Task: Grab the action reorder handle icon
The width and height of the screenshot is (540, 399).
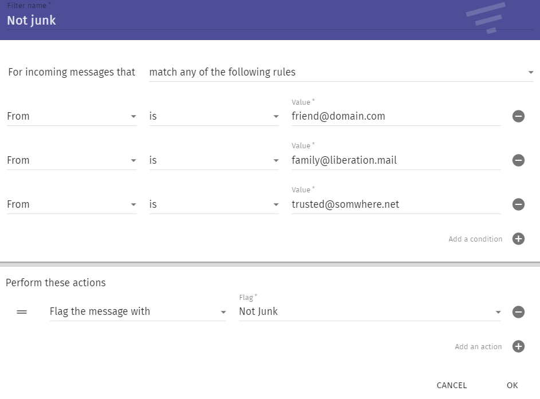Action: (22, 312)
